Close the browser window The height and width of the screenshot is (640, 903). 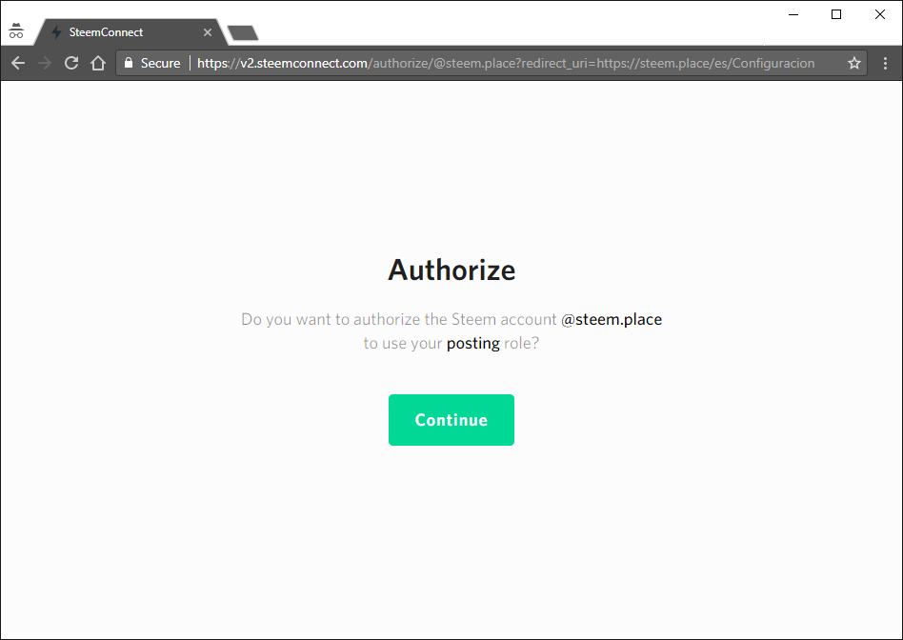point(879,15)
